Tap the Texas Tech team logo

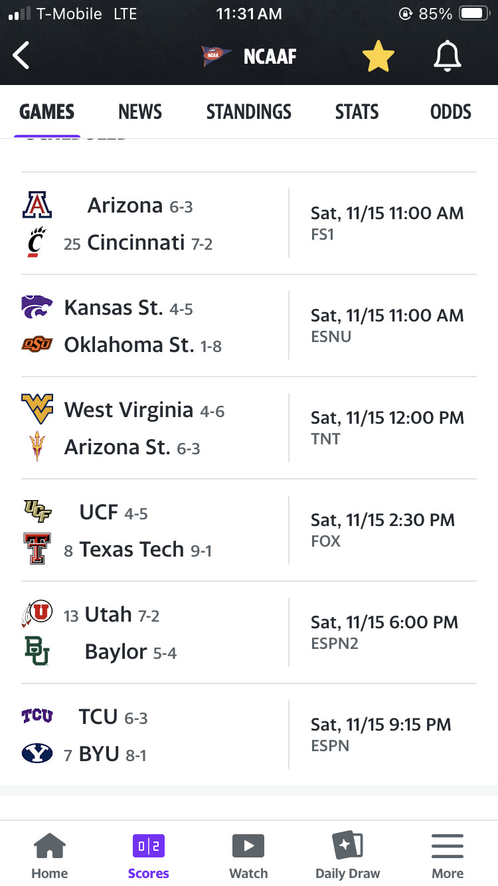tap(37, 549)
